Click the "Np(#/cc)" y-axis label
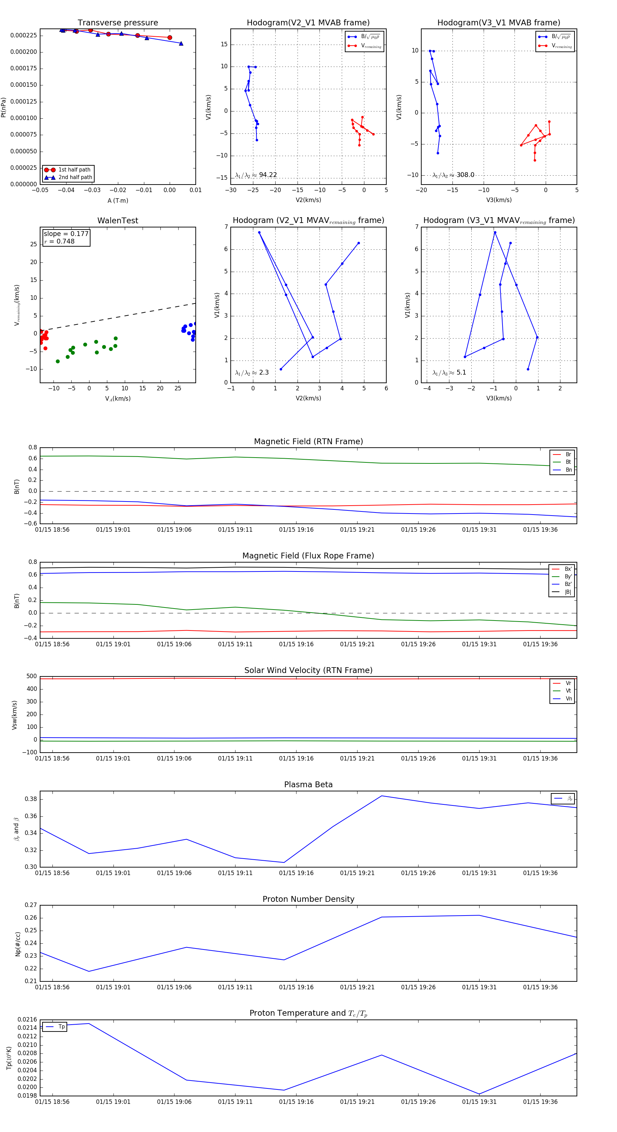The image size is (617, 1132). (x=18, y=944)
